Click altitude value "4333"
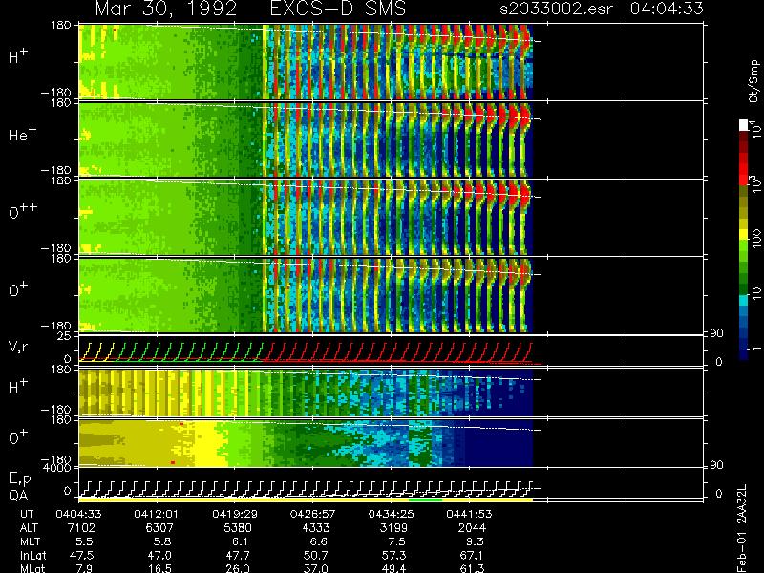 [x=317, y=528]
